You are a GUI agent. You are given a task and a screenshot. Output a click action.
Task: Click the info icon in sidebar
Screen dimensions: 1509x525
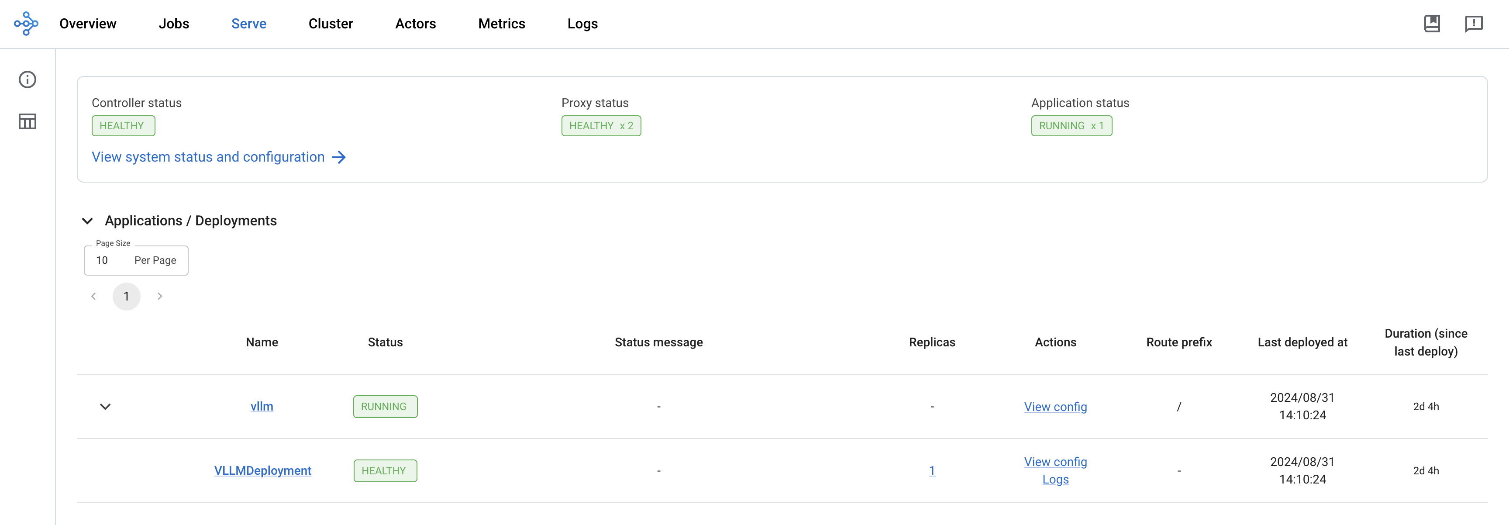point(27,79)
